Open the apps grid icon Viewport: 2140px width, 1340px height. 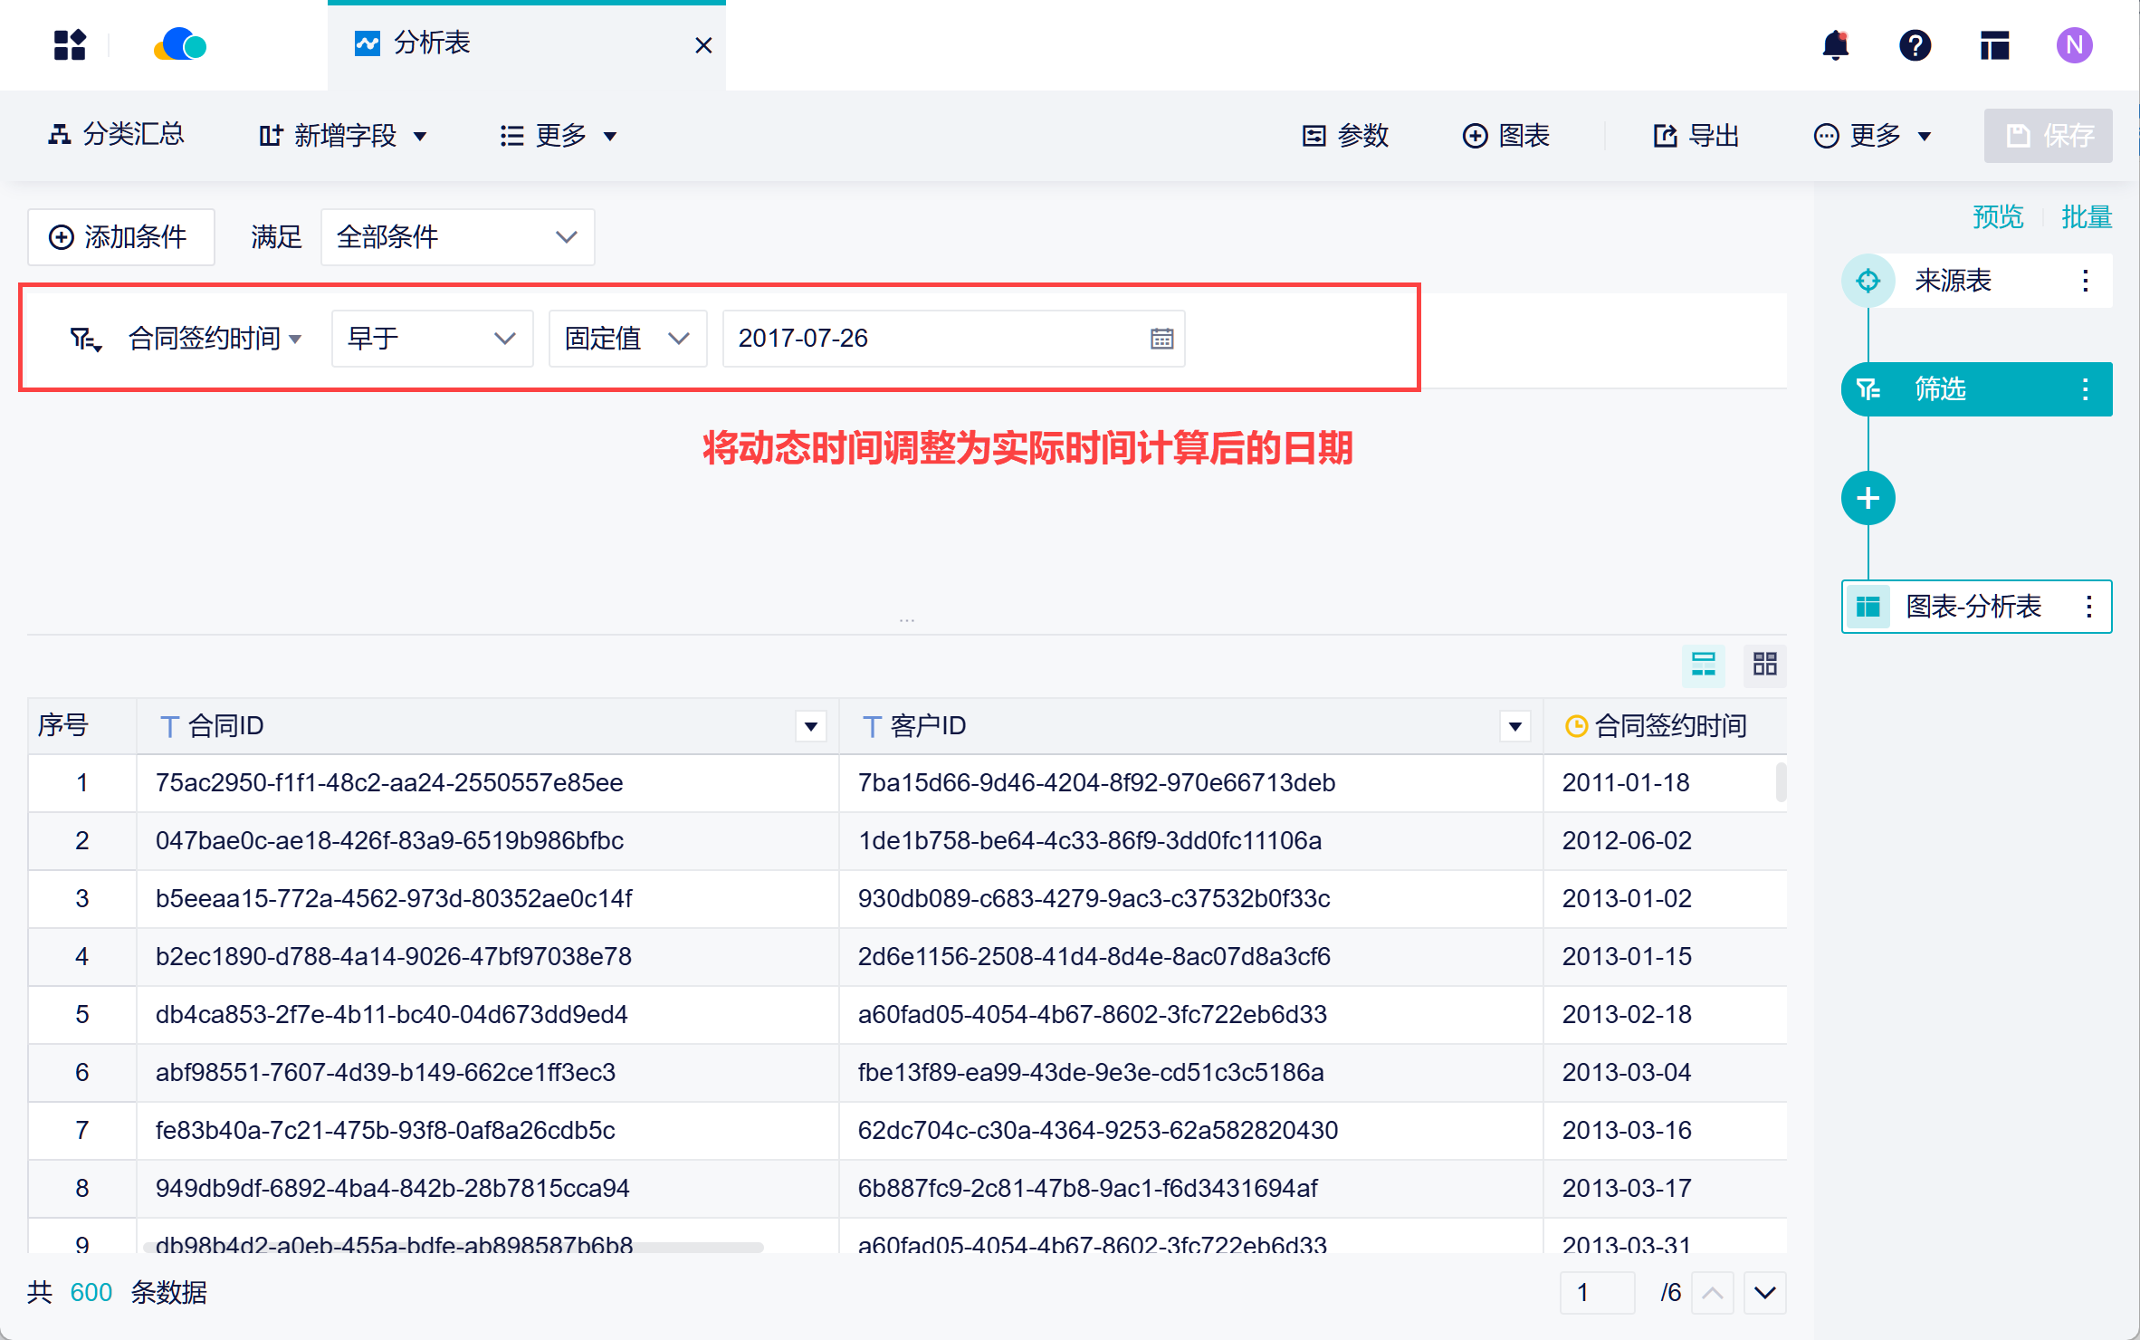pyautogui.click(x=70, y=45)
